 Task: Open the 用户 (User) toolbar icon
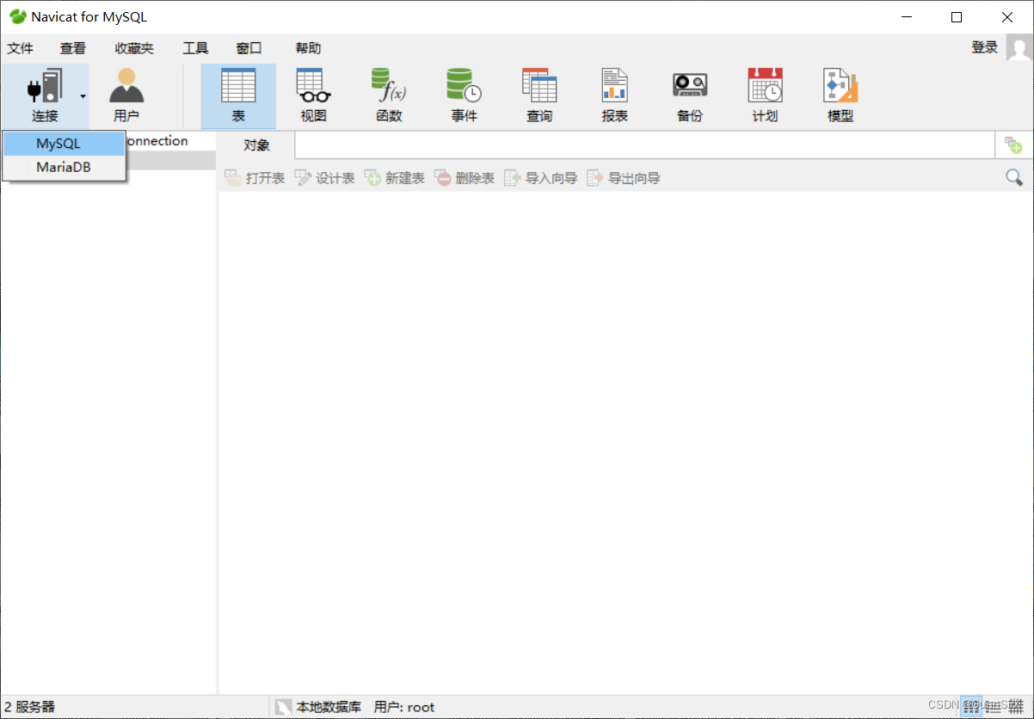[126, 95]
